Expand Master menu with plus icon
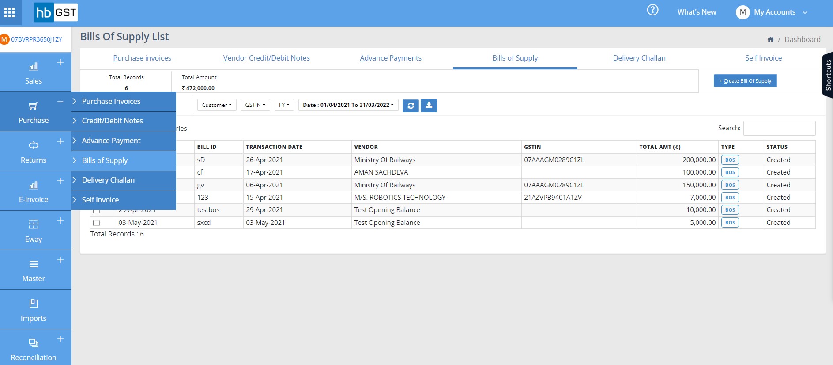Viewport: 833px width, 365px height. pyautogui.click(x=60, y=260)
